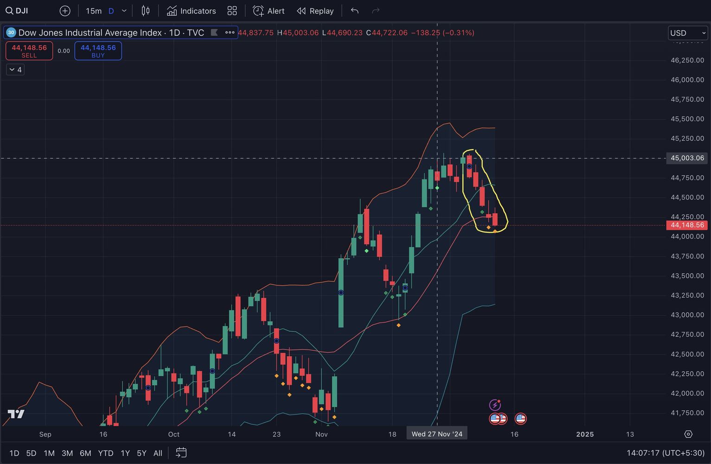Image resolution: width=711 pixels, height=464 pixels.
Task: Click the Sep label on time axis
Action: point(45,434)
